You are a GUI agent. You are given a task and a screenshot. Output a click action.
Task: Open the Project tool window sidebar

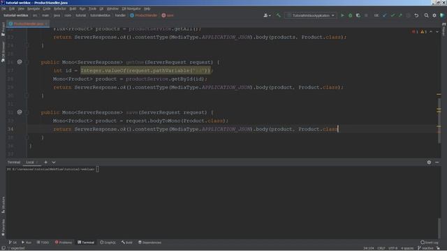tap(3, 29)
